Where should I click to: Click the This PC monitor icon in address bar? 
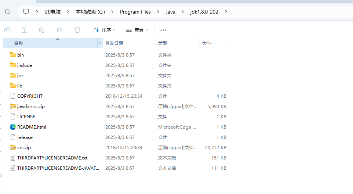tap(26, 12)
